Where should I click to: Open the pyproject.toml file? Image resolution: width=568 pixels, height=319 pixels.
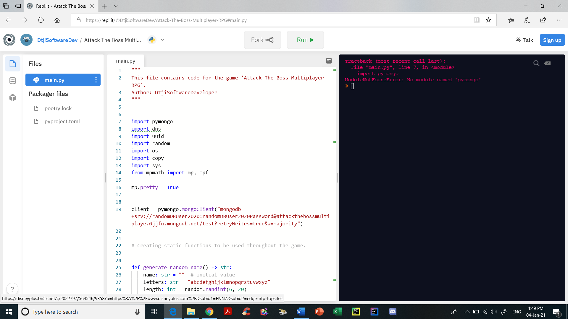coord(62,121)
